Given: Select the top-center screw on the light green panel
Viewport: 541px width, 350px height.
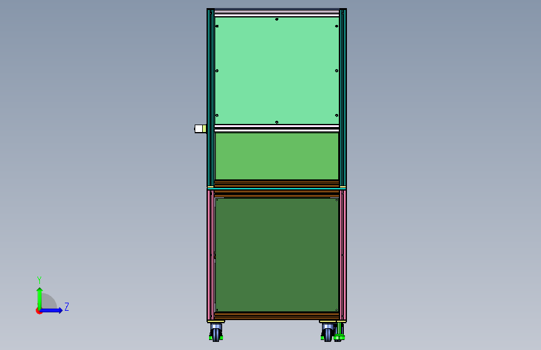Looking at the screenshot, I should [276, 19].
